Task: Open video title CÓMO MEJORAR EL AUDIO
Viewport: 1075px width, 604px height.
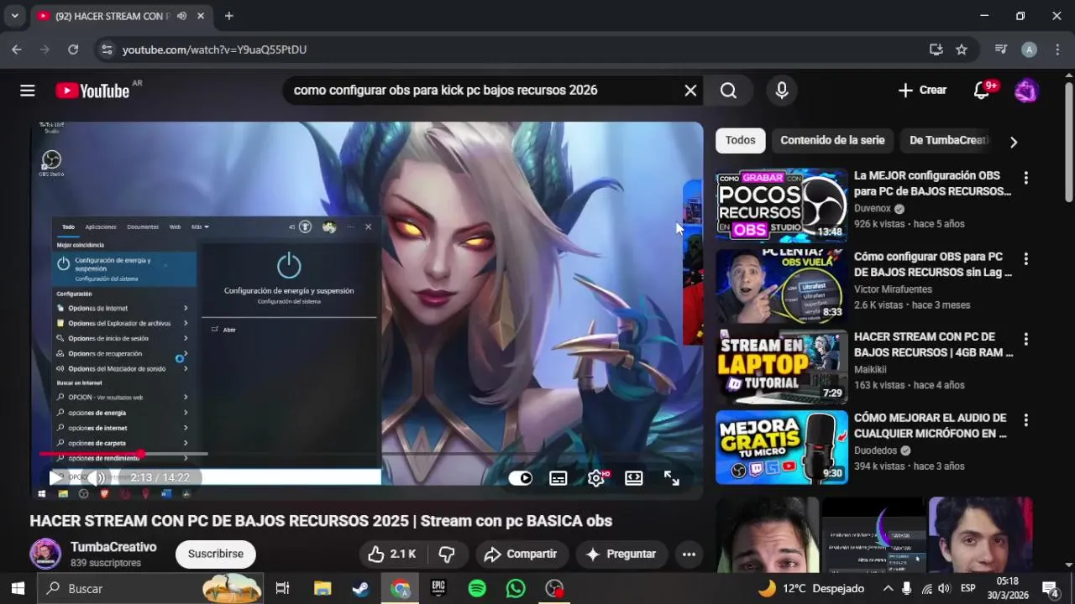Action: pyautogui.click(x=931, y=425)
